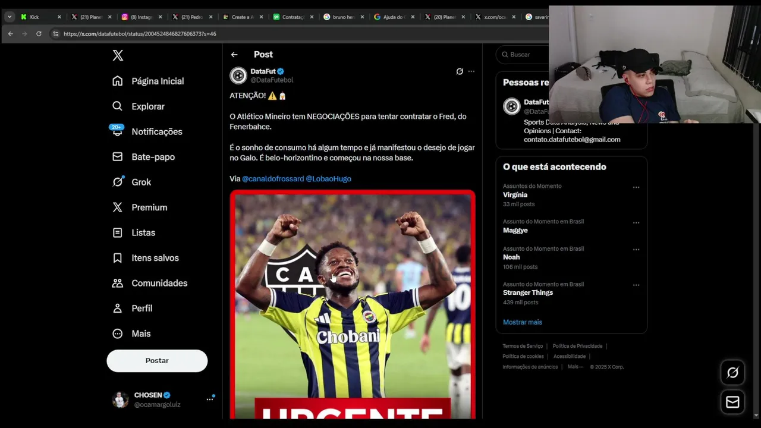Click the X logo in the sidebar

tap(118, 55)
